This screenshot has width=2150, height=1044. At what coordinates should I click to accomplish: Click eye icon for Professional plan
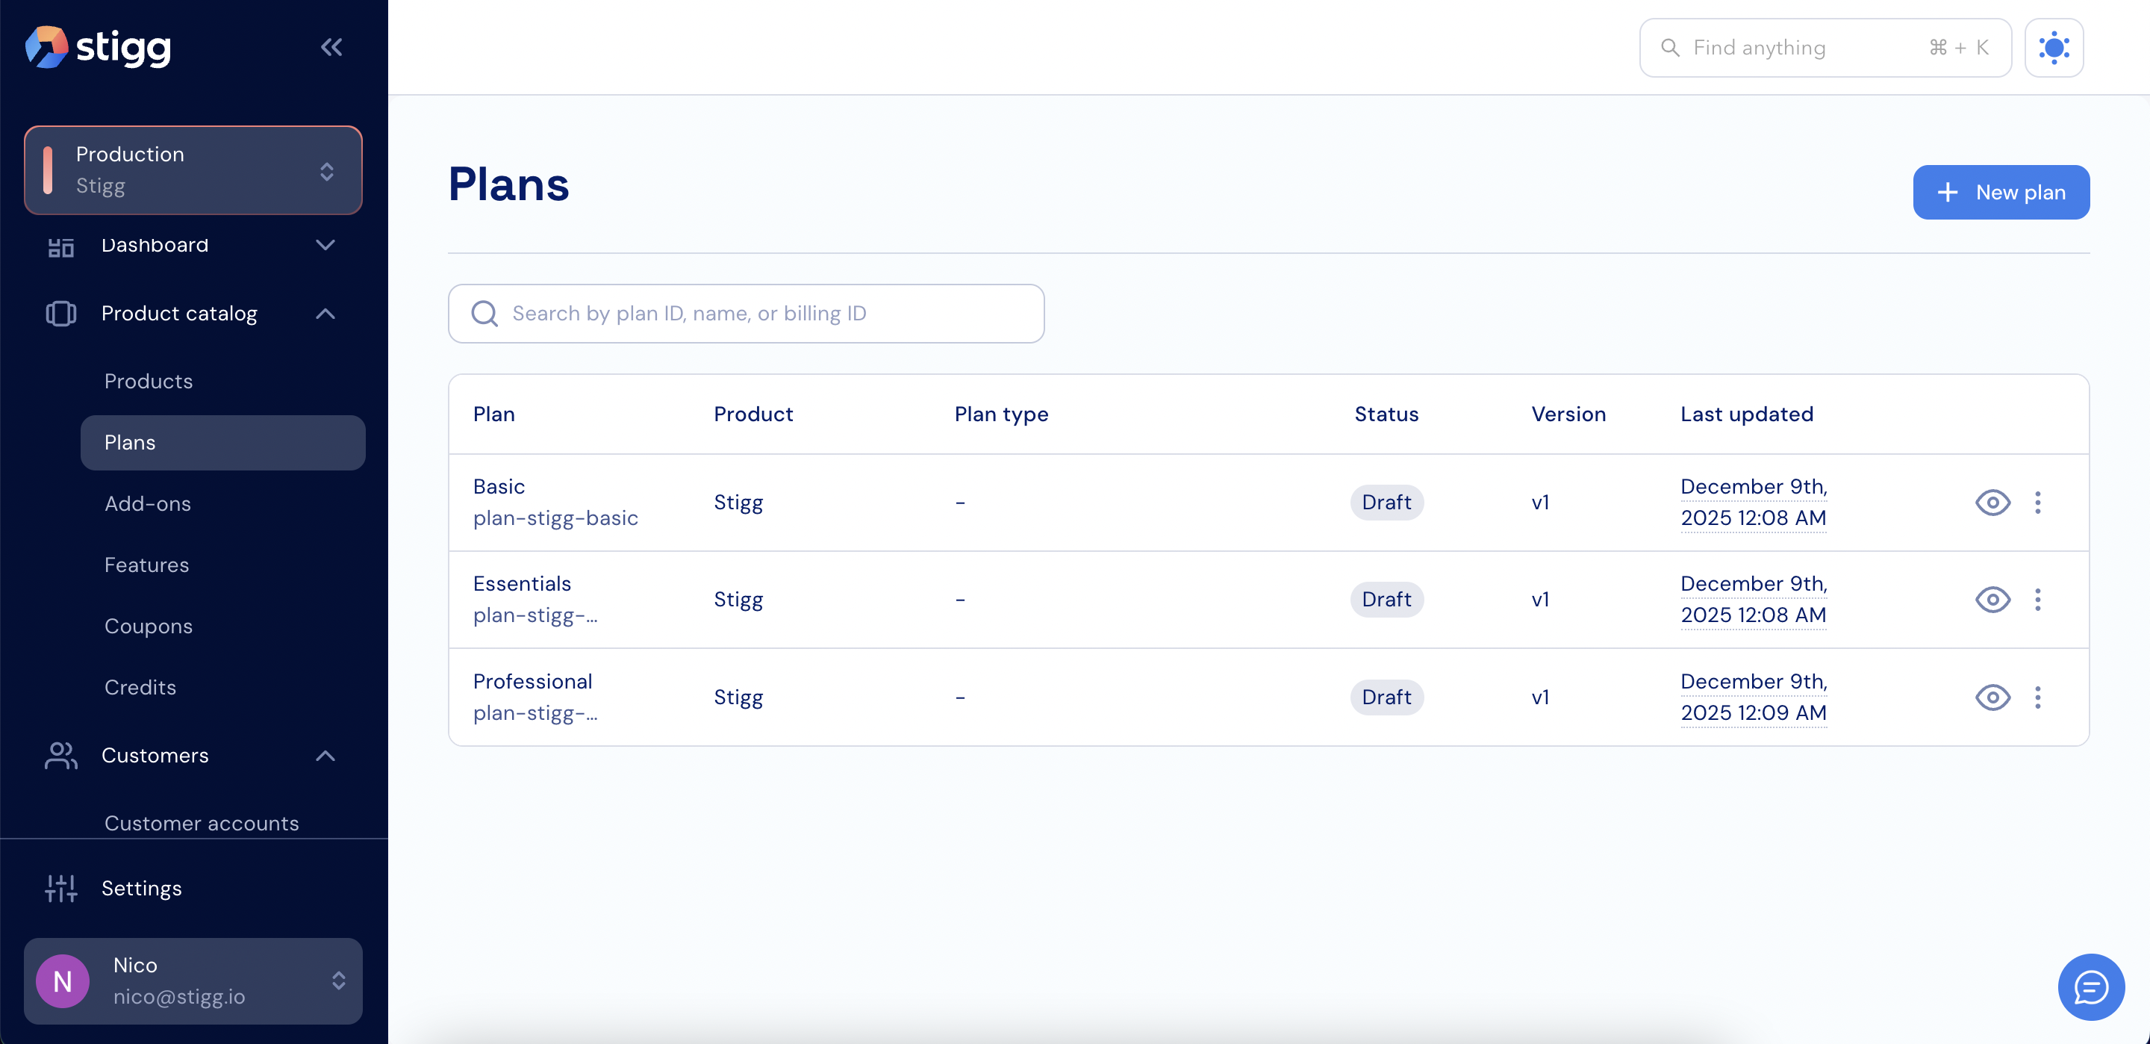pyautogui.click(x=1992, y=697)
